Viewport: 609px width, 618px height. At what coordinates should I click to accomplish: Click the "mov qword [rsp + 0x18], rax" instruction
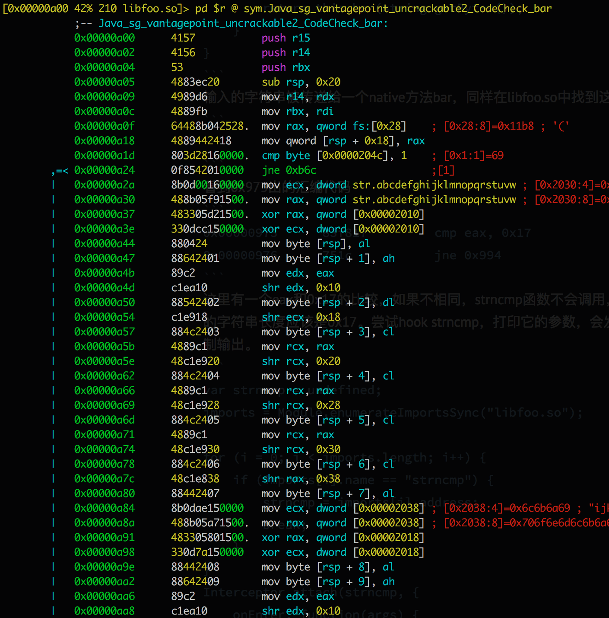tap(343, 141)
